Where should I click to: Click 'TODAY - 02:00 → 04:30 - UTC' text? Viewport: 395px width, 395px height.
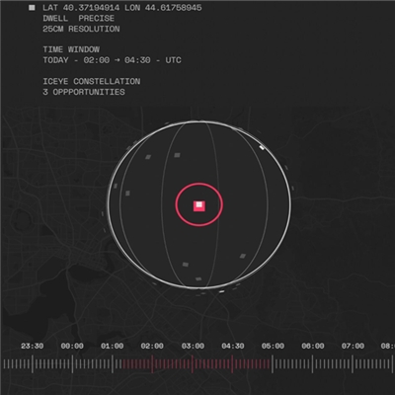coord(112,60)
